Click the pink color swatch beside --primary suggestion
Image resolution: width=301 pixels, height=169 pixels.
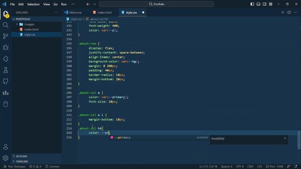(112, 138)
